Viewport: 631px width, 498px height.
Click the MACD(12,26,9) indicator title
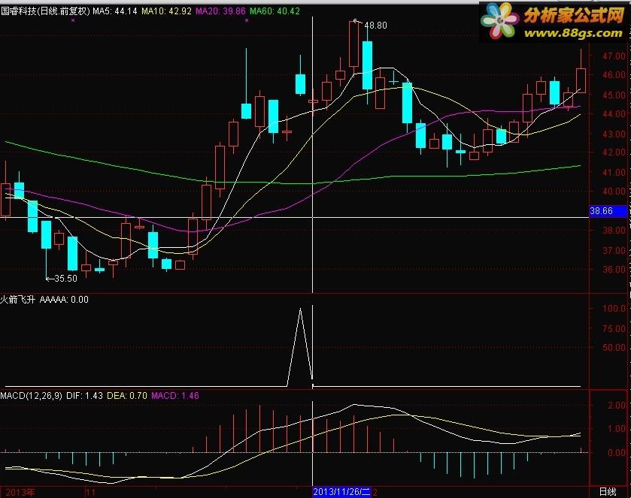click(x=32, y=396)
